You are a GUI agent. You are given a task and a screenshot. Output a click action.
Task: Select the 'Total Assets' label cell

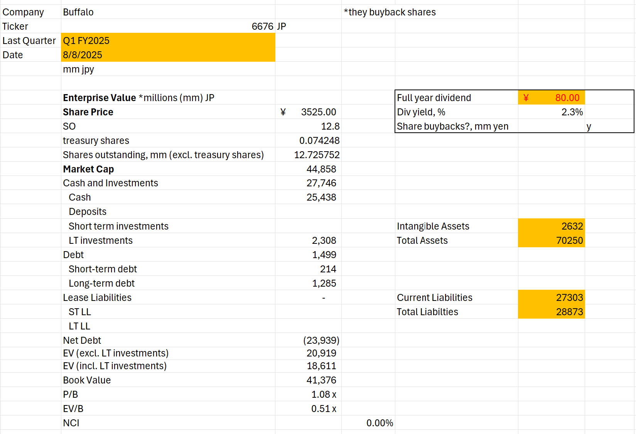[x=457, y=240]
